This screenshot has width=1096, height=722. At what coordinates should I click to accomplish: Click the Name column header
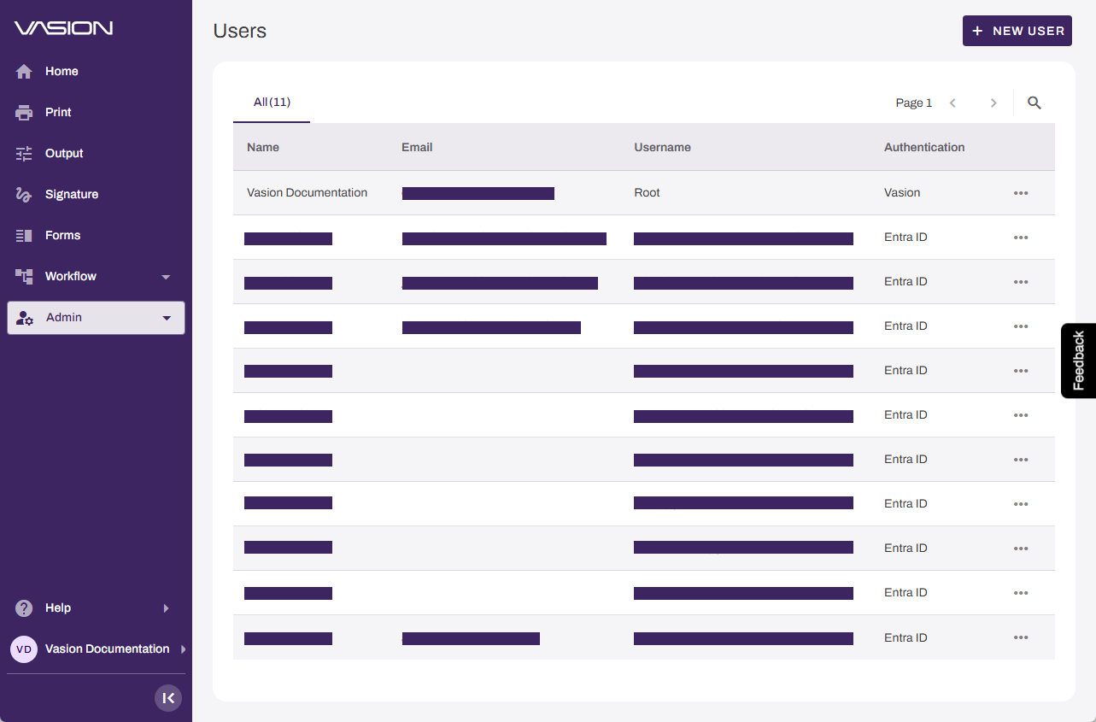tap(263, 147)
